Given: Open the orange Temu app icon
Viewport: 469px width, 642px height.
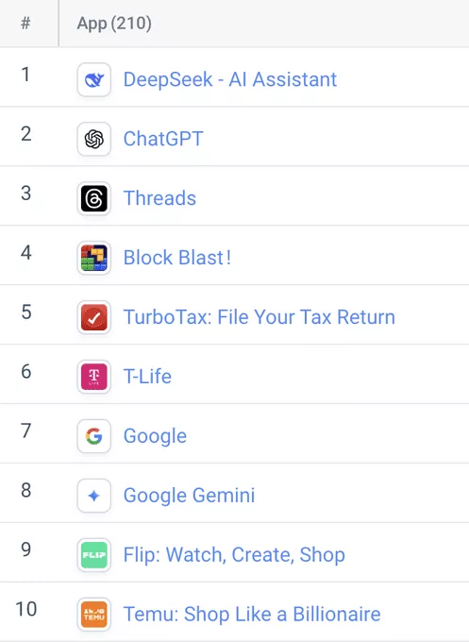Looking at the screenshot, I should click(94, 615).
